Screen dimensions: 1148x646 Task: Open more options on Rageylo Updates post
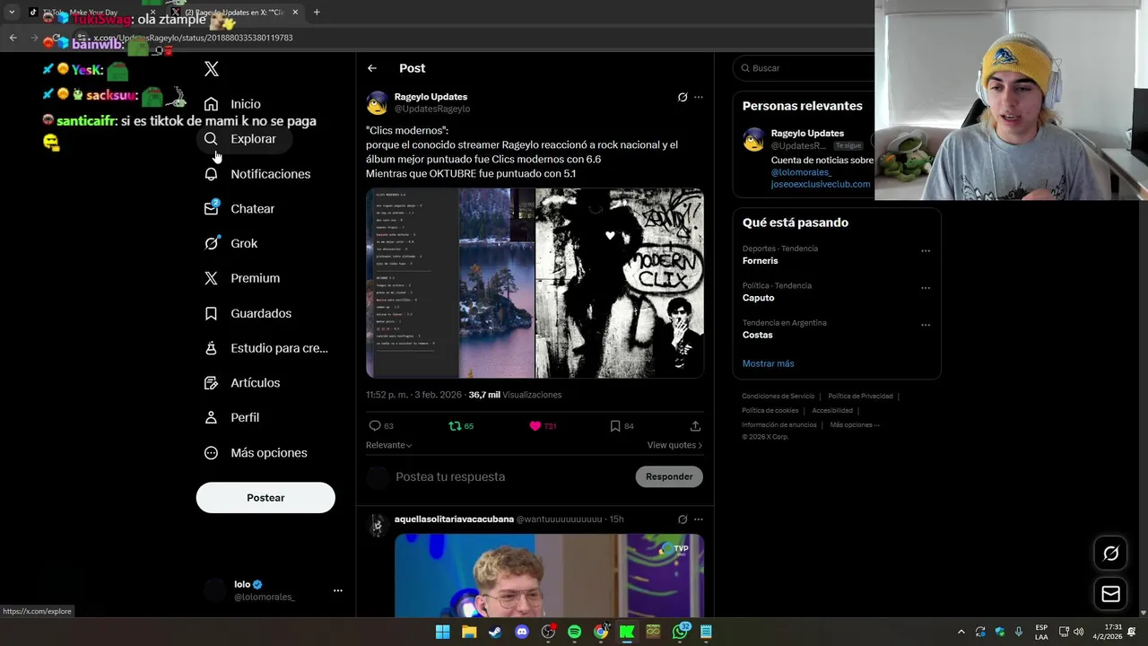click(x=699, y=97)
